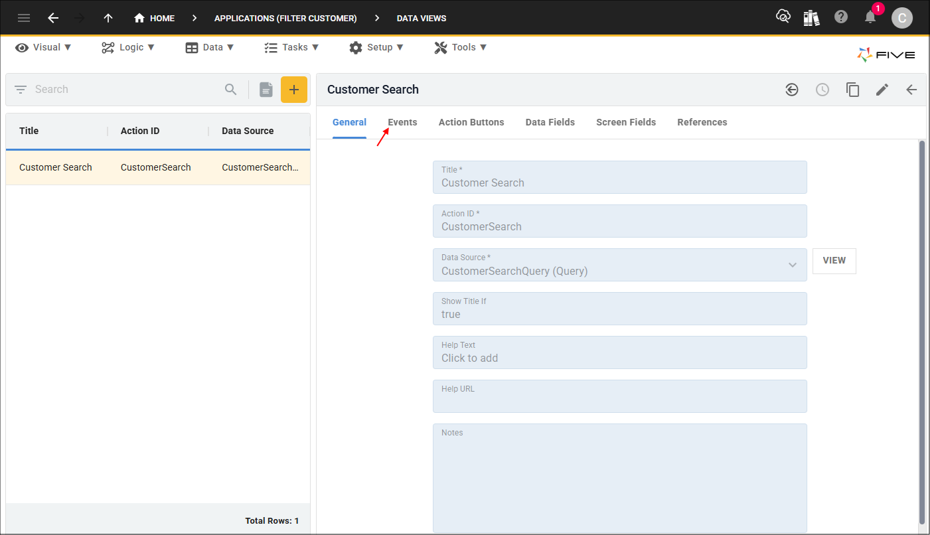Copy the Customer Search record
Viewport: 930px width, 535px height.
click(853, 90)
